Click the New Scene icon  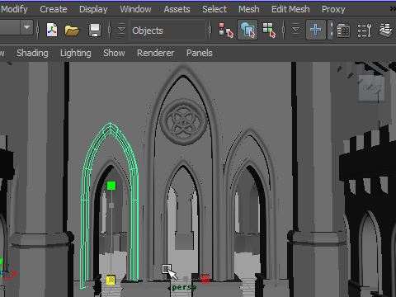(x=52, y=30)
